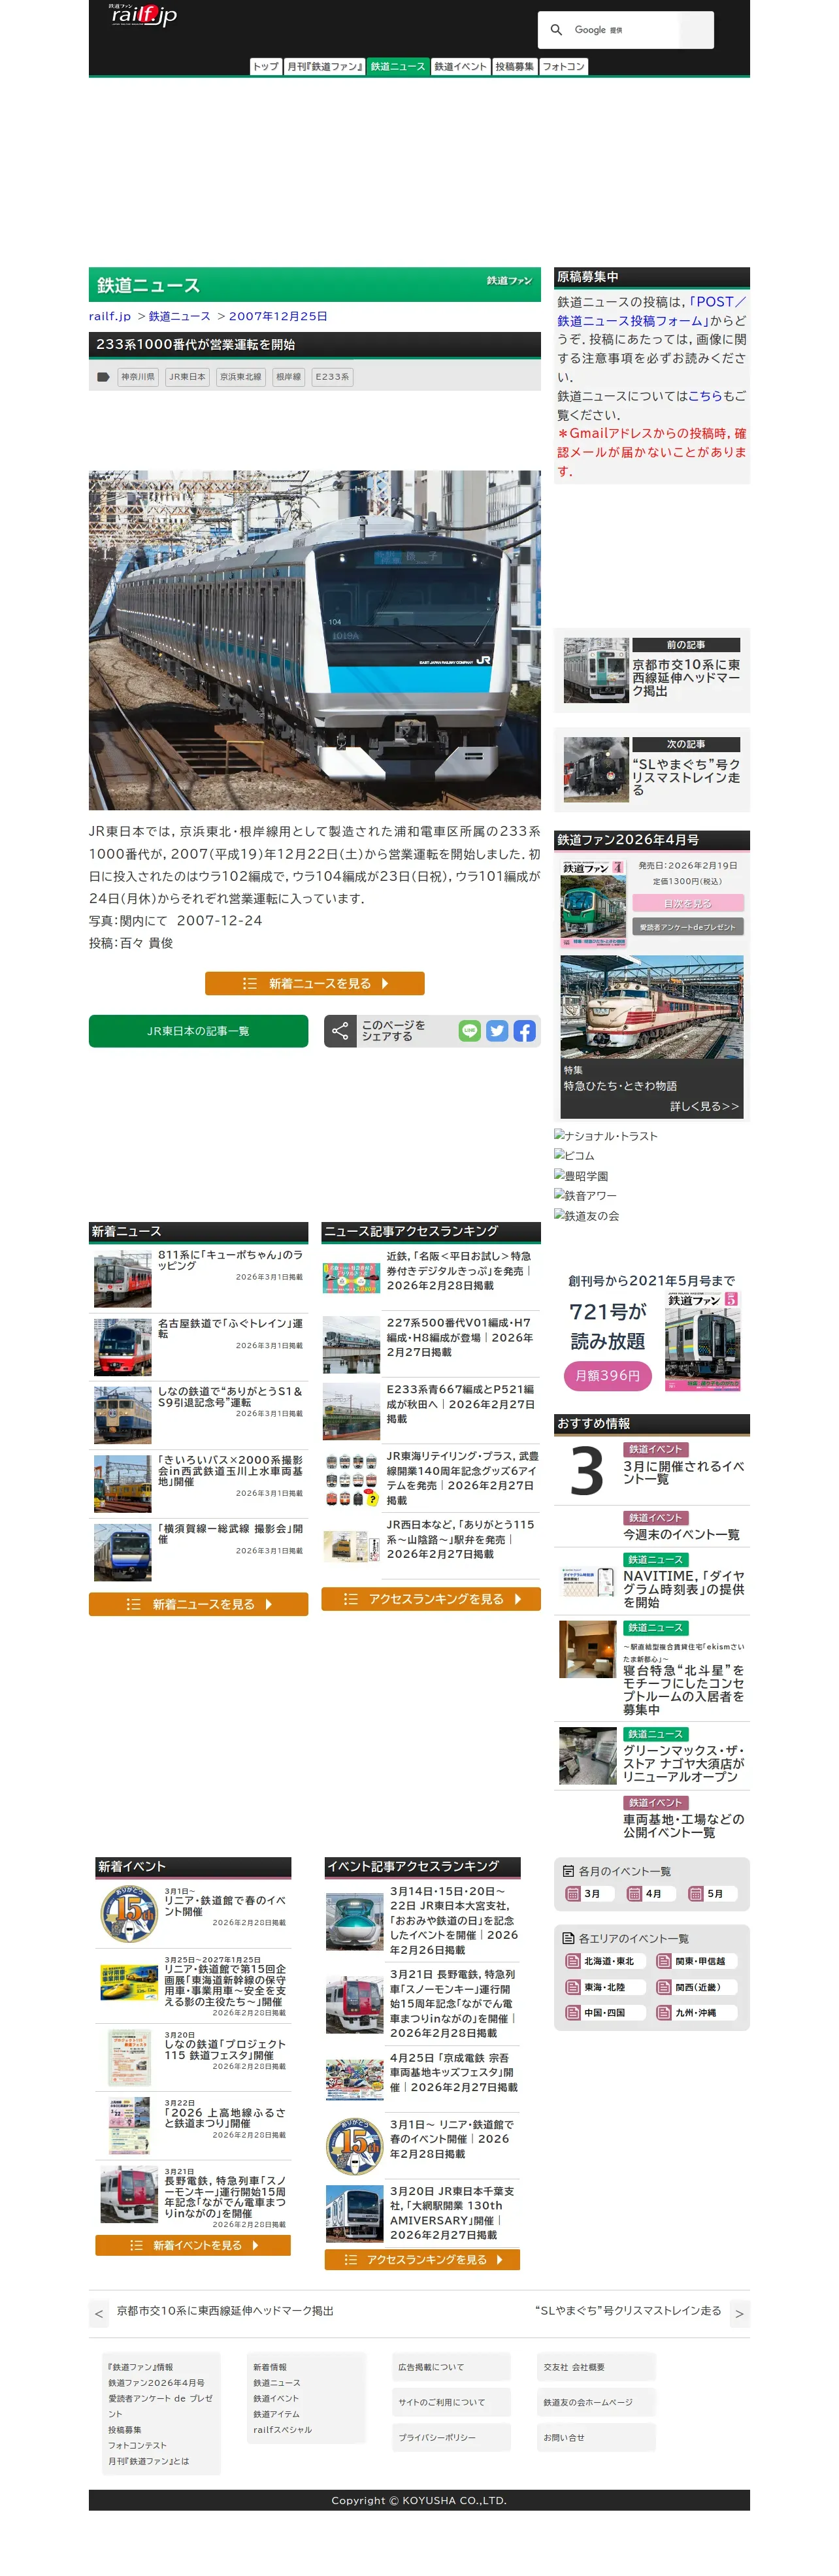This screenshot has height=2576, width=839.
Task: Open 227系500番代V01編成 ranking article
Action: click(431, 1344)
